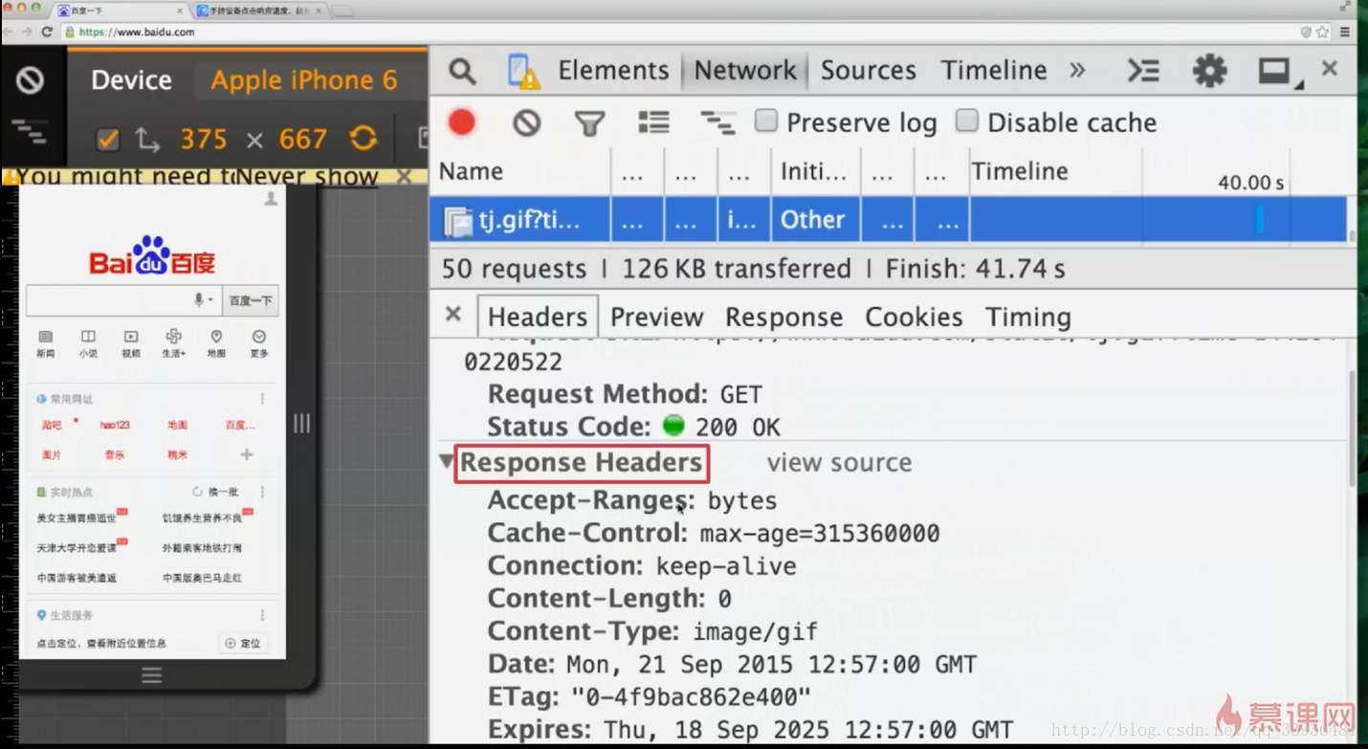Toggle device mode phone icon
The width and height of the screenshot is (1368, 749).
coord(522,72)
